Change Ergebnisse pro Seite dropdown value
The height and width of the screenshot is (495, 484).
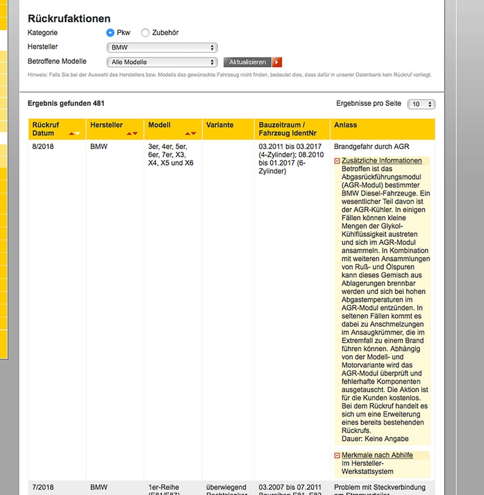click(x=421, y=104)
